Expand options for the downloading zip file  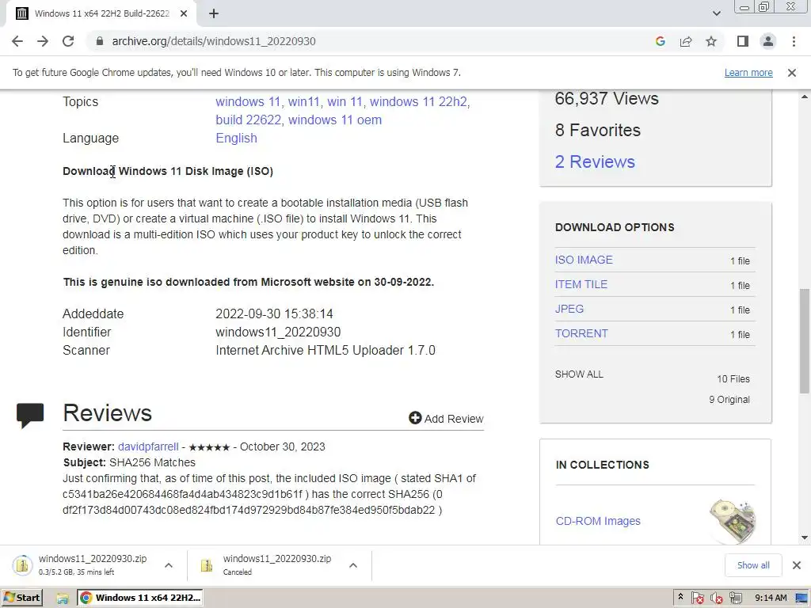[x=169, y=565]
